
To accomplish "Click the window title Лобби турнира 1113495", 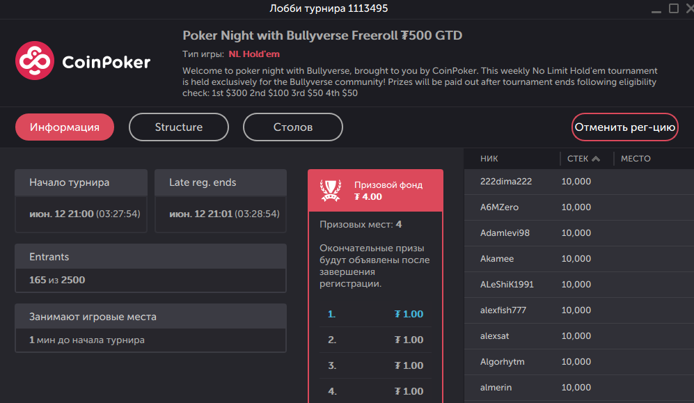I will point(329,8).
